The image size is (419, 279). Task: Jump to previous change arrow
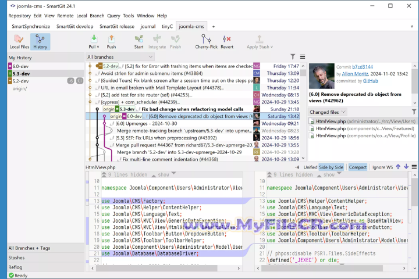(398, 167)
